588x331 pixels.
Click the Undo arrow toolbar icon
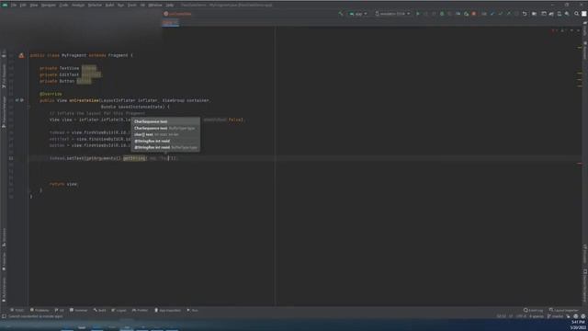coord(525,14)
